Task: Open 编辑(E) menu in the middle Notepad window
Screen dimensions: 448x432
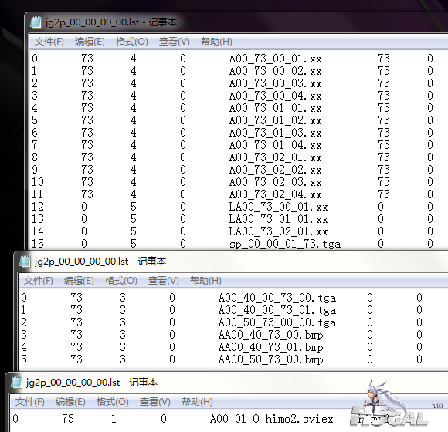Action: coord(79,281)
